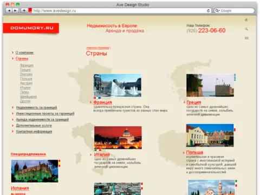Open Недвижимость за границей menu item

tap(36, 108)
